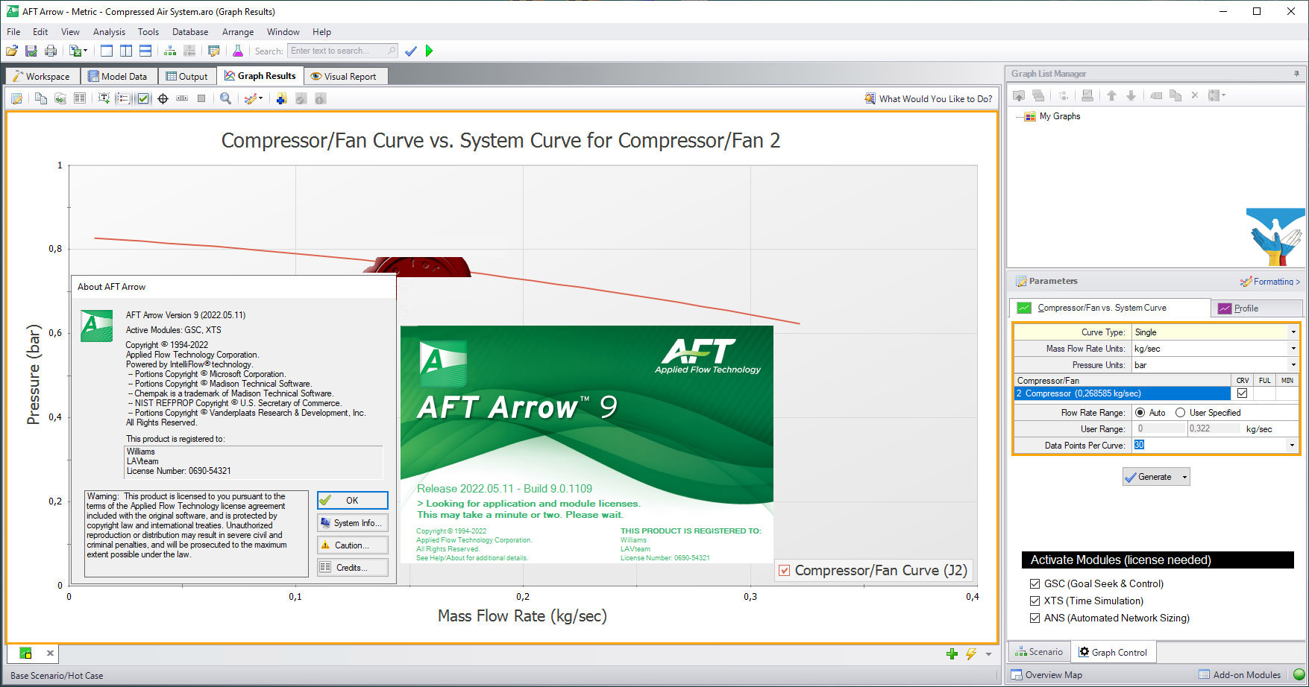Viewport: 1309px width, 687px height.
Task: Open Add-on Modules in status bar
Action: [1240, 675]
